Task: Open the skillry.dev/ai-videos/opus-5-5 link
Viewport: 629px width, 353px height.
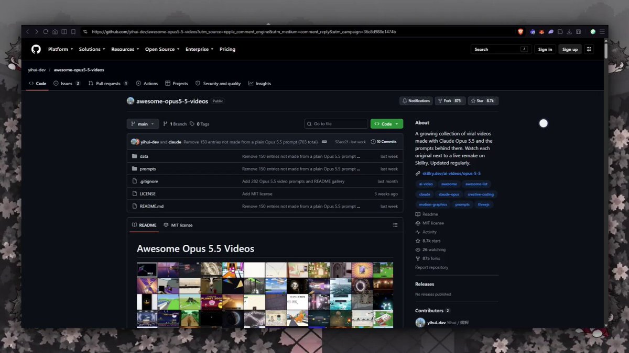Action: (451, 174)
